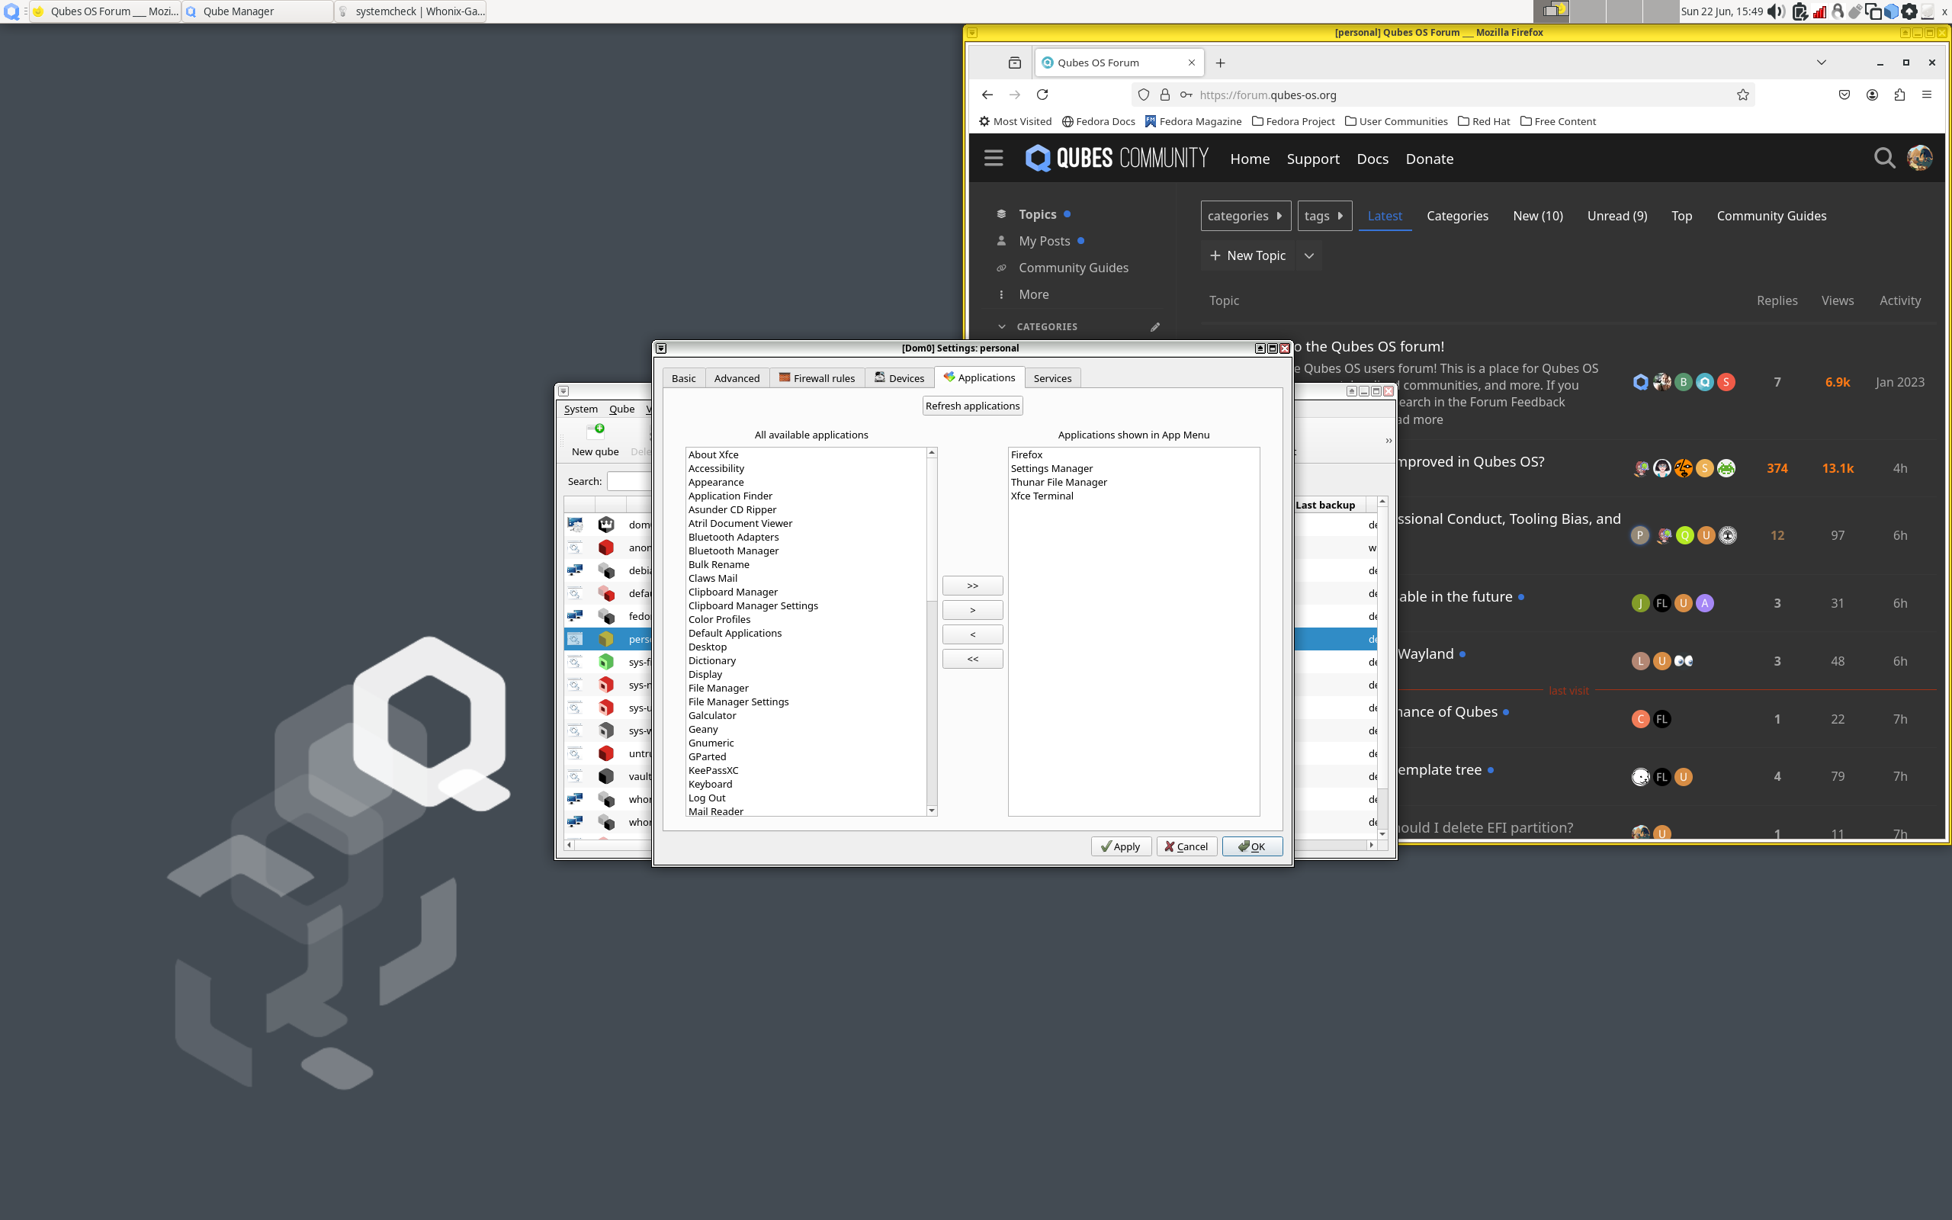
Task: Open the Xfce applications menu in the panel
Action: click(11, 11)
